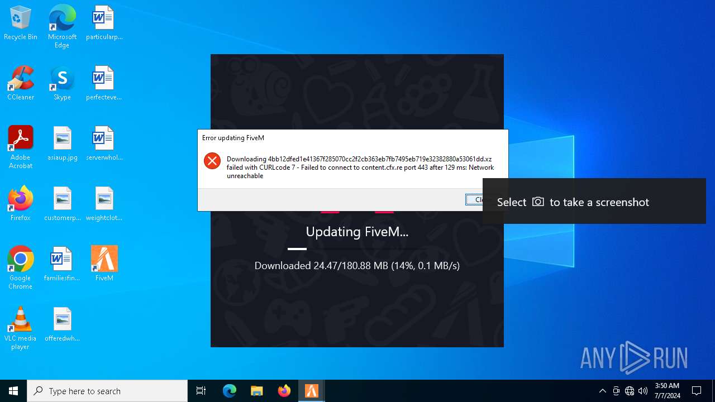The image size is (715, 402).
Task: Select the particularp... Word document icon
Action: point(104,22)
